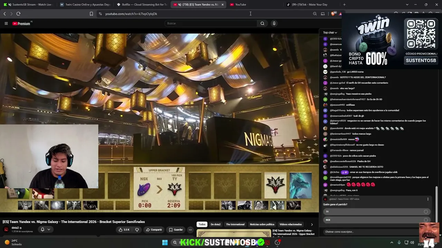Open the dota2 channel name link

tap(15, 228)
